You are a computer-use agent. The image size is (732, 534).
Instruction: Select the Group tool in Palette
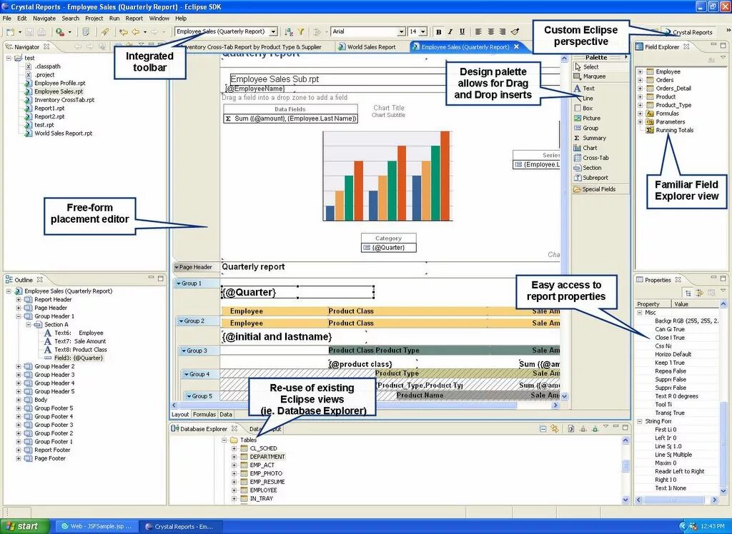[586, 128]
